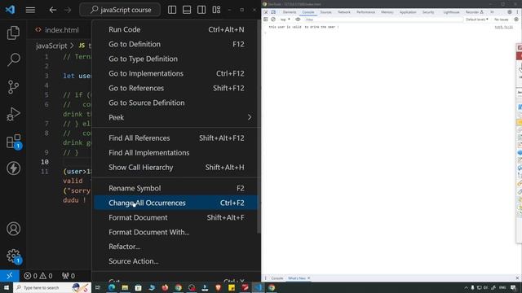
Task: Open the Search view in activity bar
Action: 13,59
